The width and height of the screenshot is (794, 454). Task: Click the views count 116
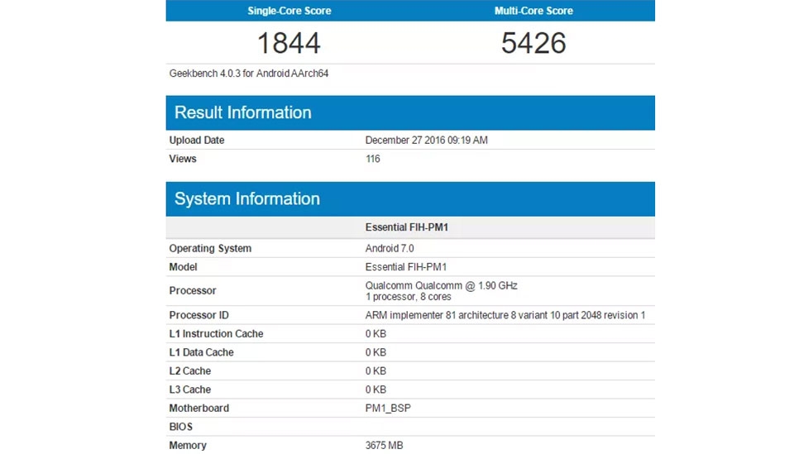[x=372, y=159]
